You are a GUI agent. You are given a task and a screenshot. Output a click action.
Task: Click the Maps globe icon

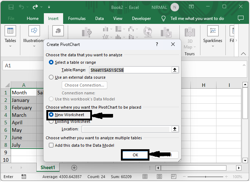coord(148,32)
